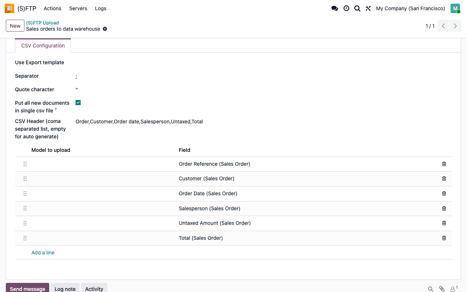Viewport: 467px width, 292px height.
Task: Delete the Order Reference (Sales Order) line
Action: click(444, 164)
